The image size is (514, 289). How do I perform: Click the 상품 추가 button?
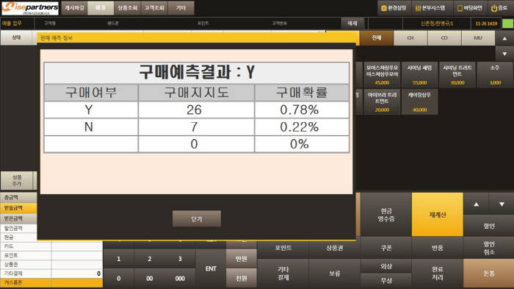(x=17, y=181)
